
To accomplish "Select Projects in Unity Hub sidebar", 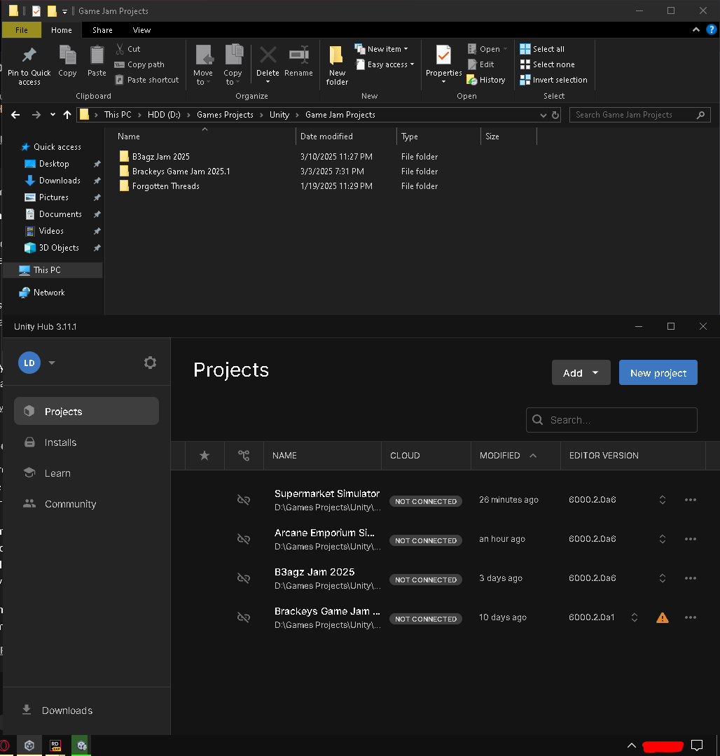I will [x=86, y=412].
